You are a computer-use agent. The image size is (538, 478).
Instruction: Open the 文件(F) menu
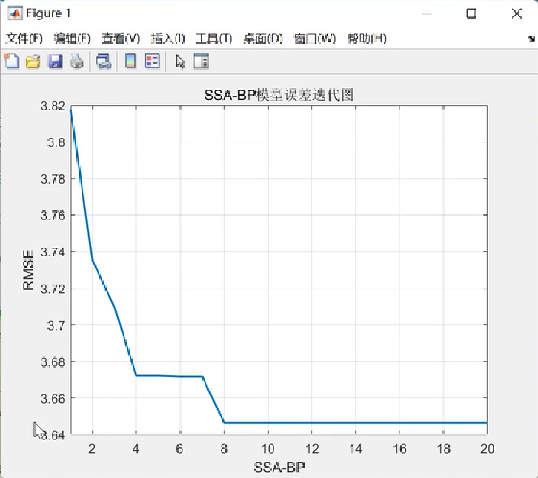coord(24,39)
